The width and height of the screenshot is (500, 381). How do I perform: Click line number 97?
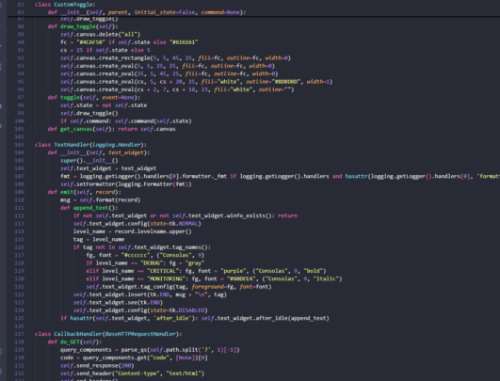pos(21,98)
